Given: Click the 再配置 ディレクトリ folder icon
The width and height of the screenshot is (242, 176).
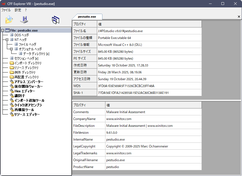Looking at the screenshot, I should 12,77.
